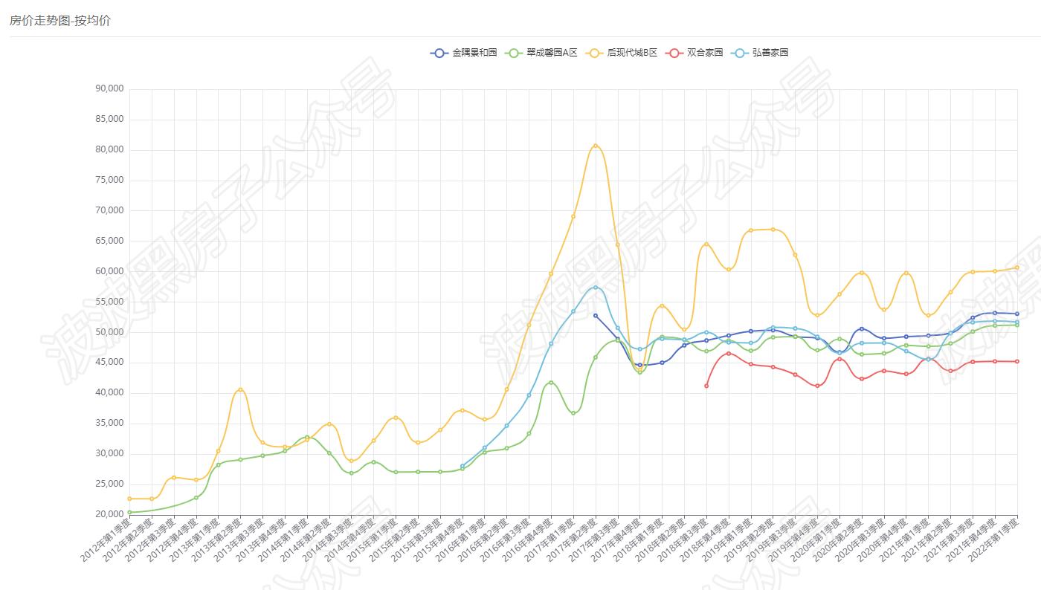Click the 2016年第4季度 x-axis label
This screenshot has width=1041, height=590.
tap(528, 539)
